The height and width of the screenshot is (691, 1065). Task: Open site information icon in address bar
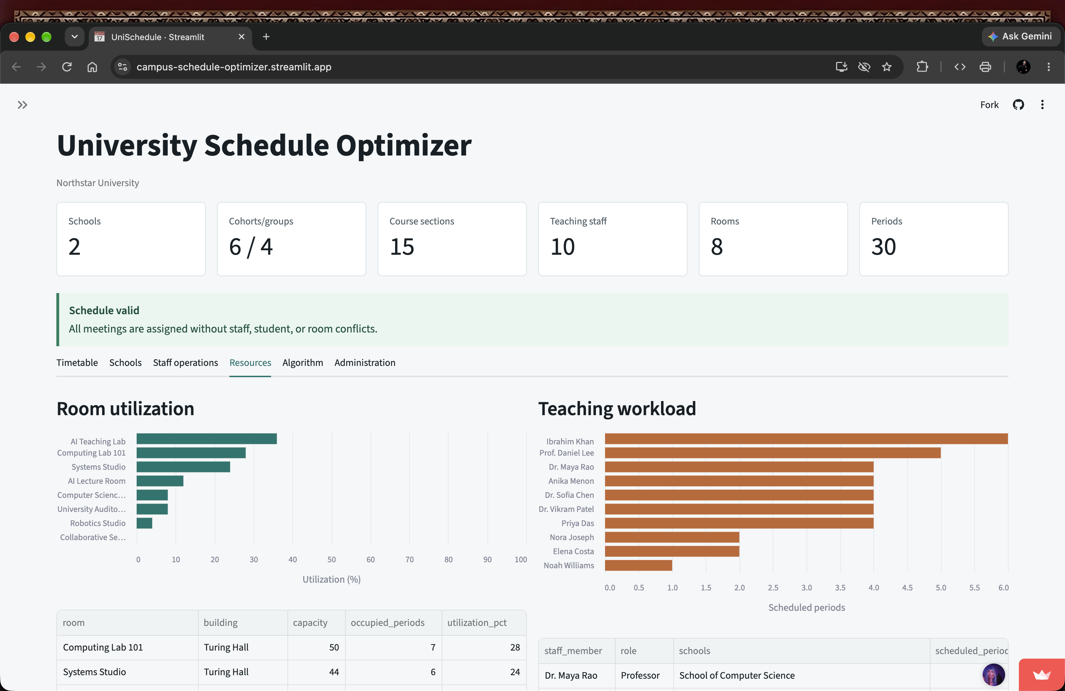click(x=123, y=67)
